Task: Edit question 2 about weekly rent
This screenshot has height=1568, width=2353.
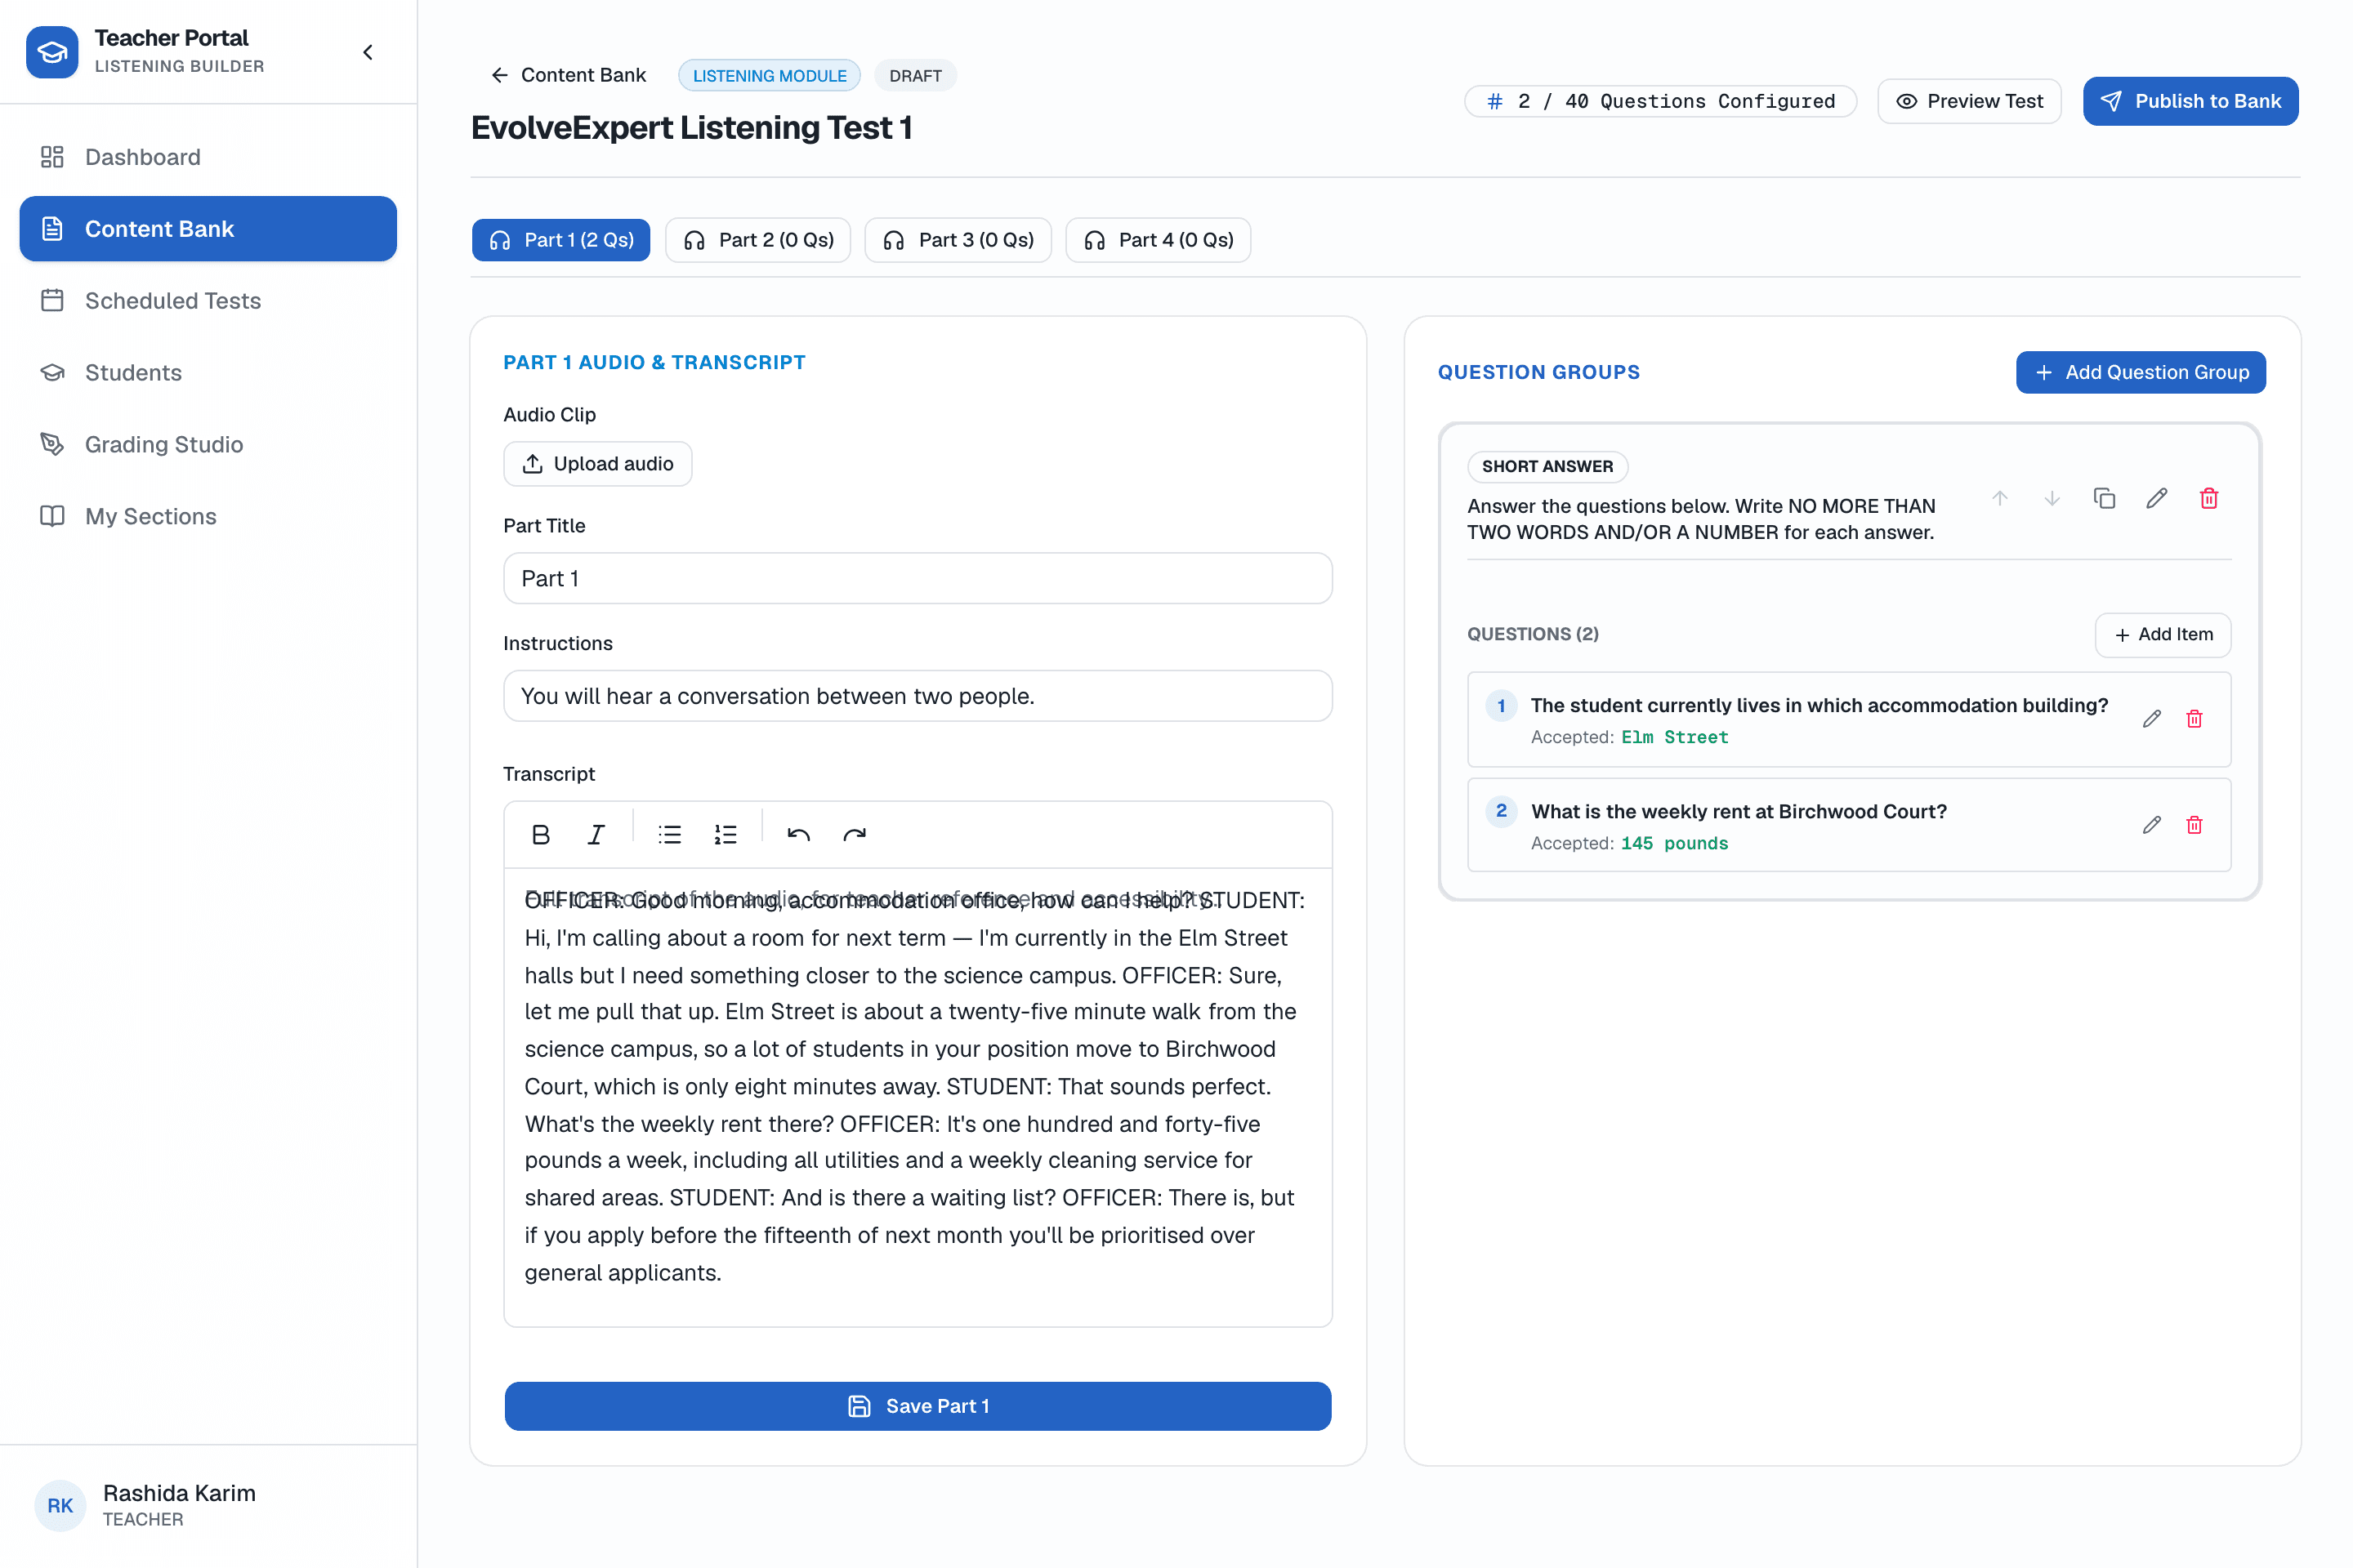Action: pos(2152,825)
